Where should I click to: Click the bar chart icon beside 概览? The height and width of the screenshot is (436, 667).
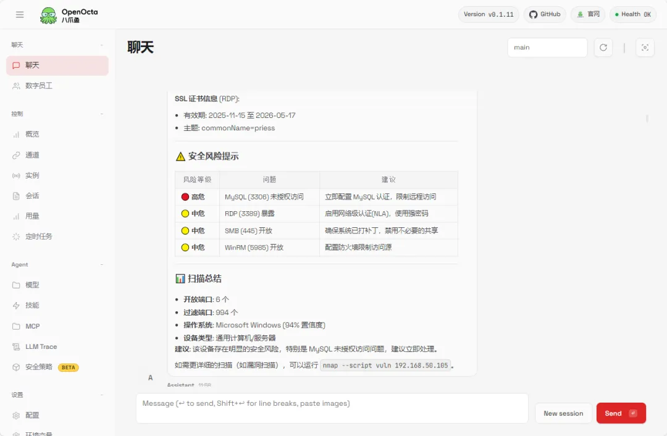tap(16, 135)
